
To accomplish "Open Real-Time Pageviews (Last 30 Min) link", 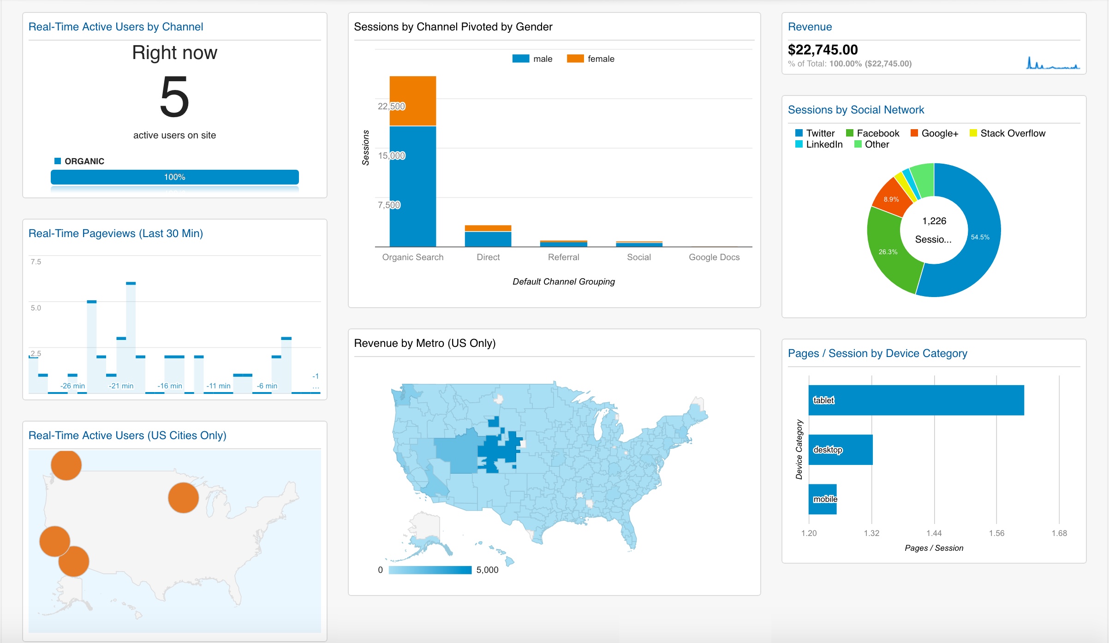I will pyautogui.click(x=116, y=233).
